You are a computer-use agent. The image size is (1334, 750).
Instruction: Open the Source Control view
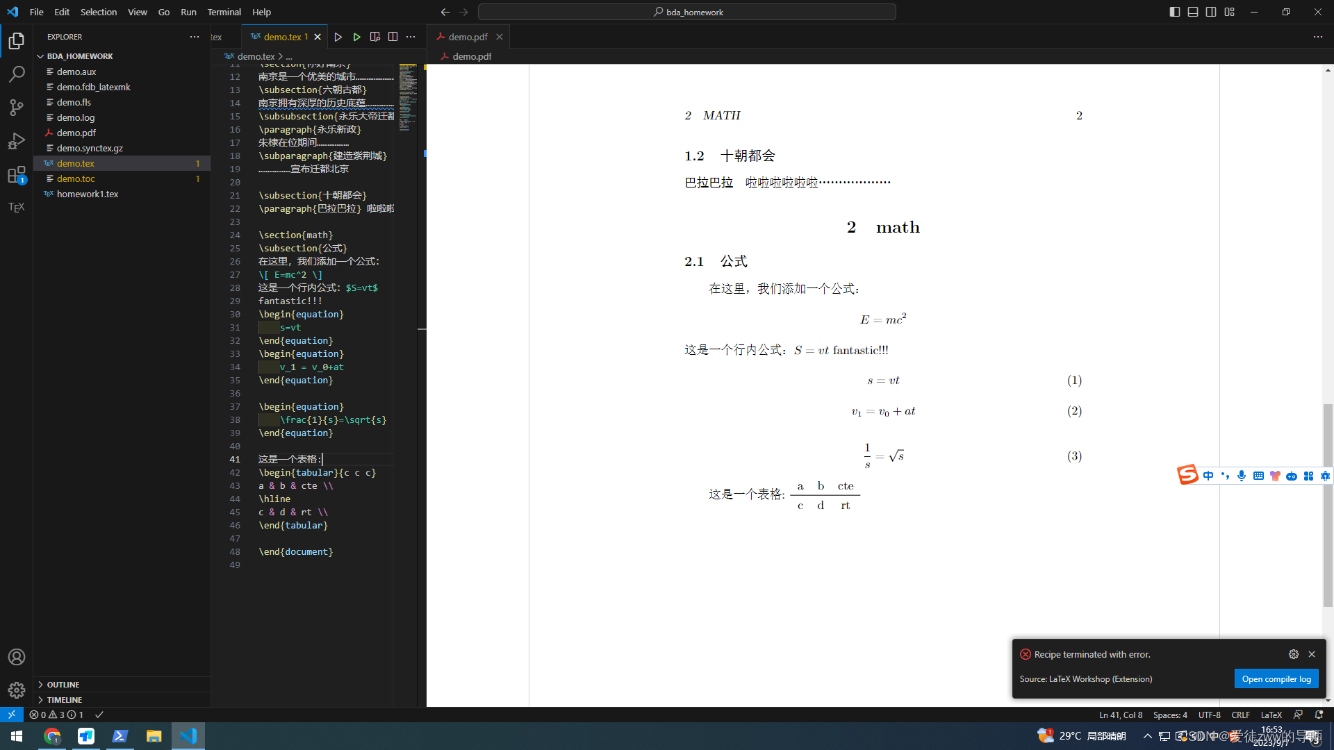coord(17,107)
